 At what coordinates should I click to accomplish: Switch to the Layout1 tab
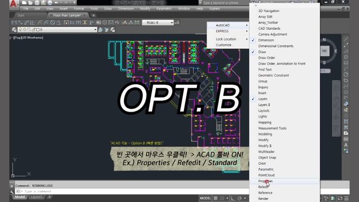pos(36,197)
